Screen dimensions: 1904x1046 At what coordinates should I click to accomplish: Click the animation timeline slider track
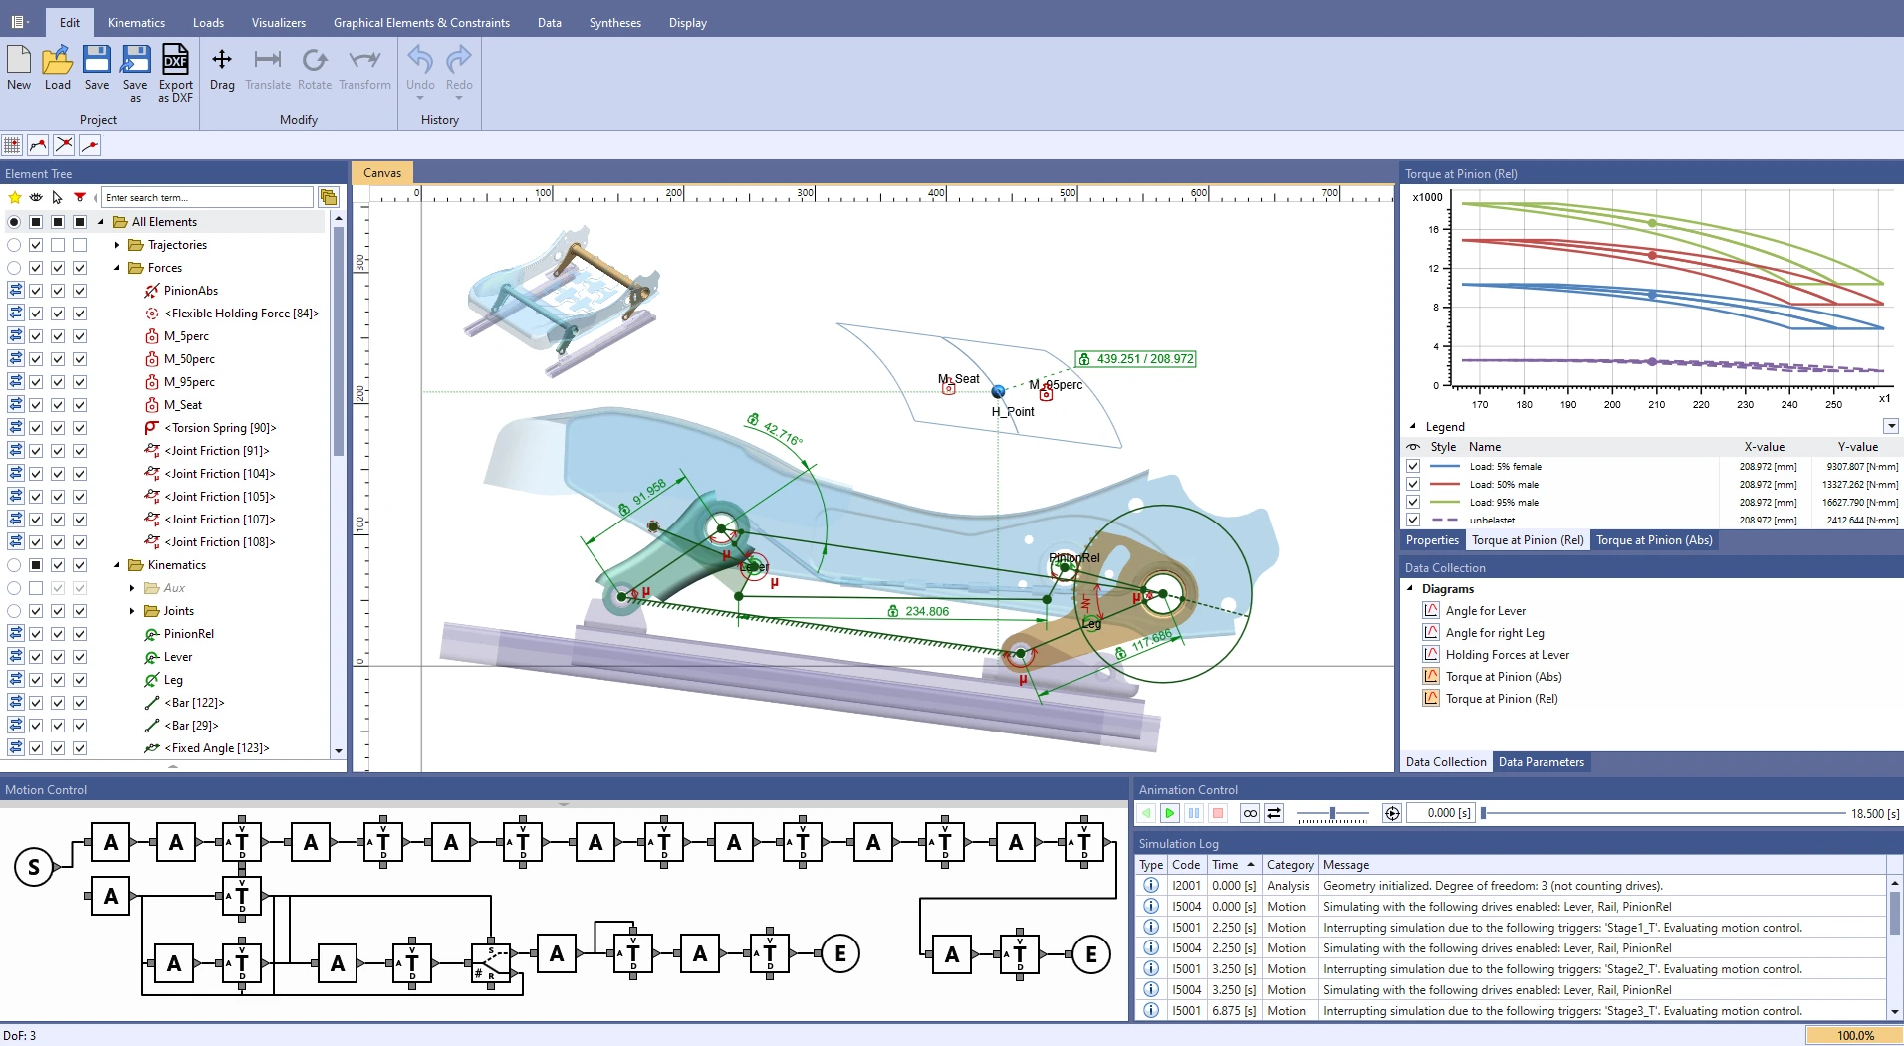[x=1663, y=813]
